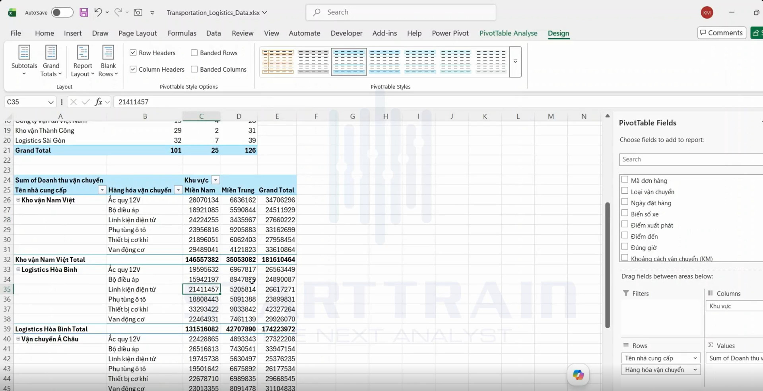This screenshot has height=391, width=763.
Task: Click the Comments button
Action: pos(722,33)
